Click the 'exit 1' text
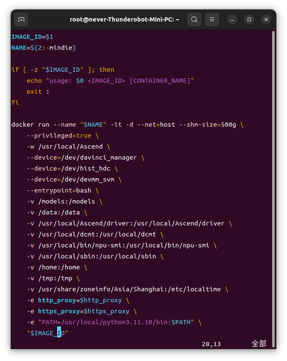287x361 pixels. coord(38,92)
